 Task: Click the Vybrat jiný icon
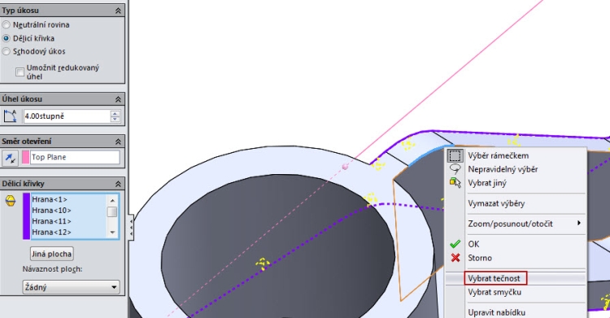point(455,183)
